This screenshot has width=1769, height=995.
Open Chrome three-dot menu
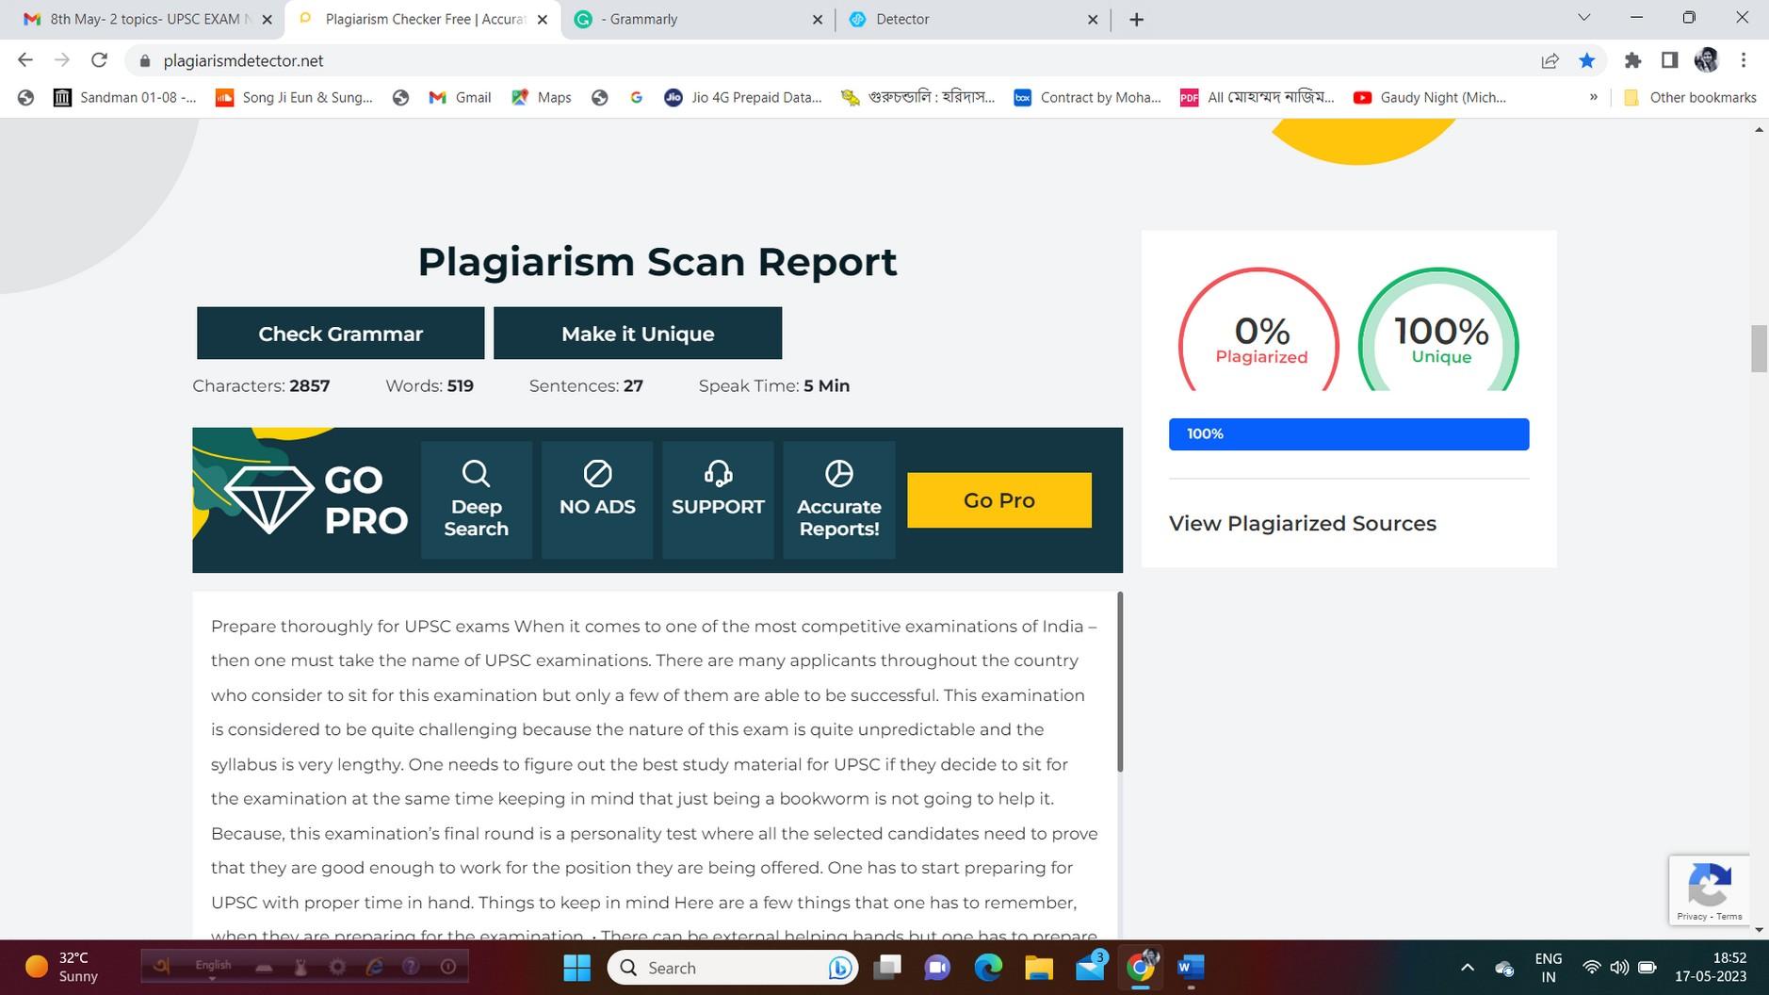(1744, 60)
